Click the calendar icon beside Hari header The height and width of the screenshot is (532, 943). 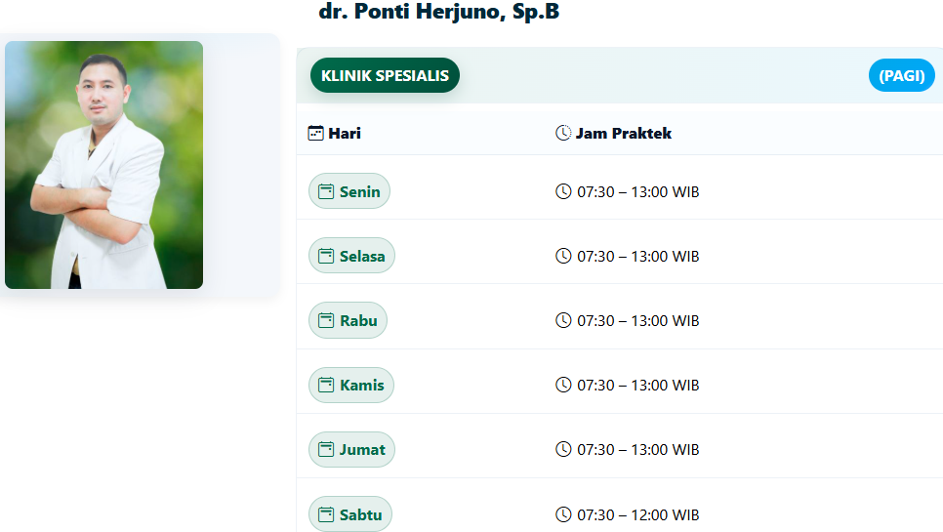(315, 133)
